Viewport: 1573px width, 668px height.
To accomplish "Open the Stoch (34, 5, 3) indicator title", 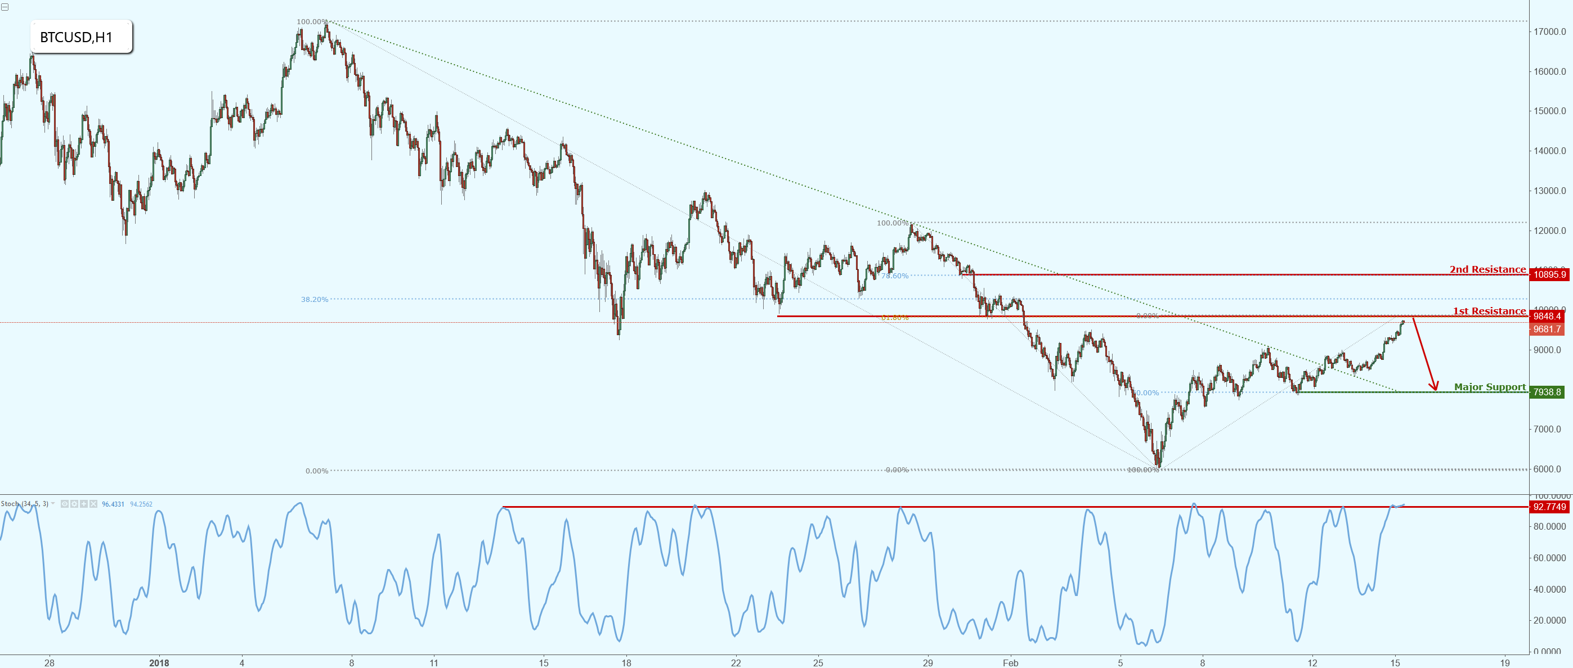I will (24, 504).
